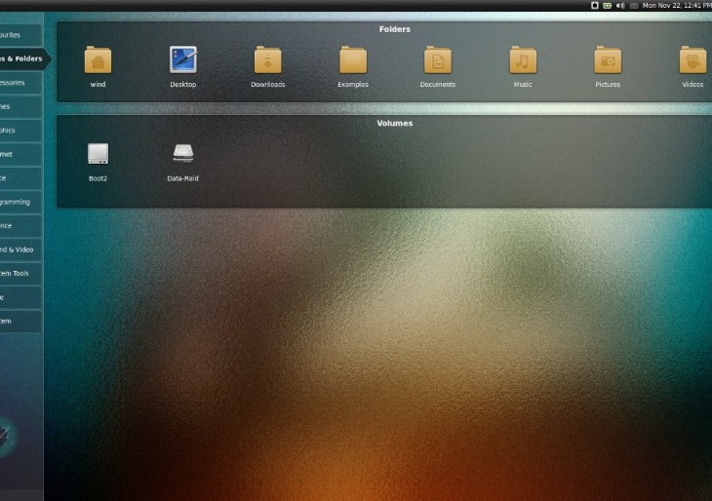Select the Games category in sidebar
This screenshot has height=501, width=712.
20,106
